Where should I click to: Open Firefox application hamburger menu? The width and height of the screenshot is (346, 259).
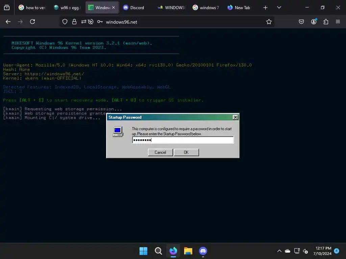338,22
